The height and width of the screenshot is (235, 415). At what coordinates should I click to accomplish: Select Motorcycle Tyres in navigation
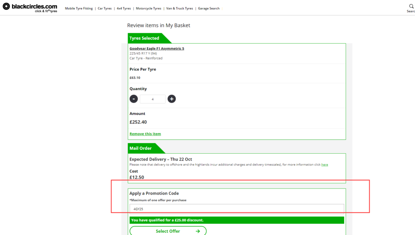pyautogui.click(x=148, y=8)
